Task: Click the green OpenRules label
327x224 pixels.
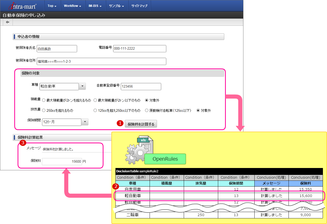Action: (165, 159)
